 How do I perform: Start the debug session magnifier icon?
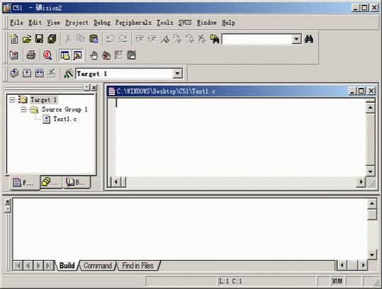[47, 55]
